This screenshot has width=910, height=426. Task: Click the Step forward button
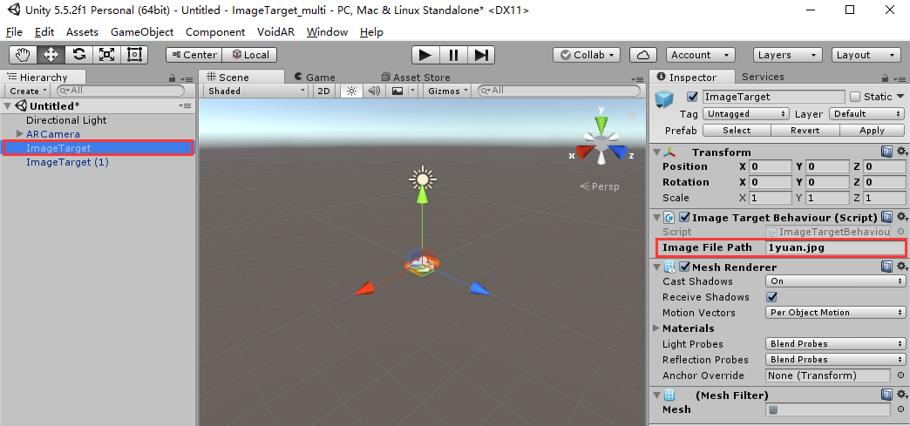point(481,55)
